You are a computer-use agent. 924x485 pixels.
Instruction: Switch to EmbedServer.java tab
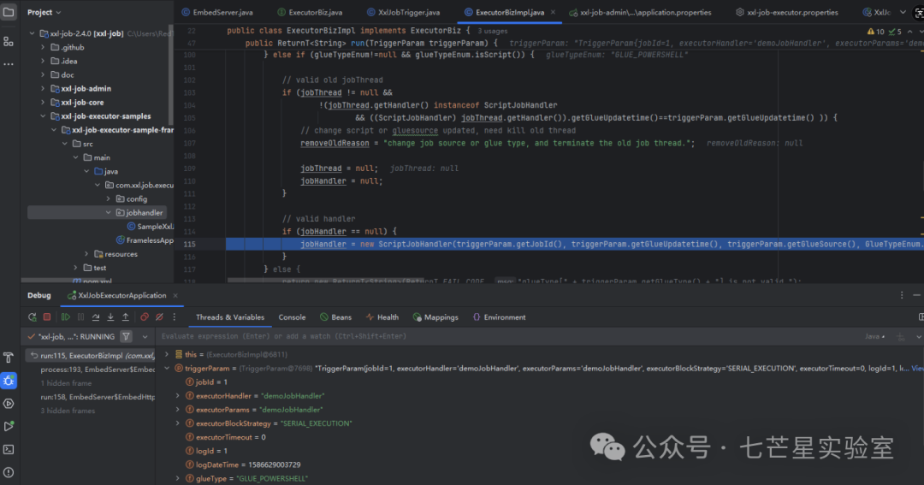217,12
